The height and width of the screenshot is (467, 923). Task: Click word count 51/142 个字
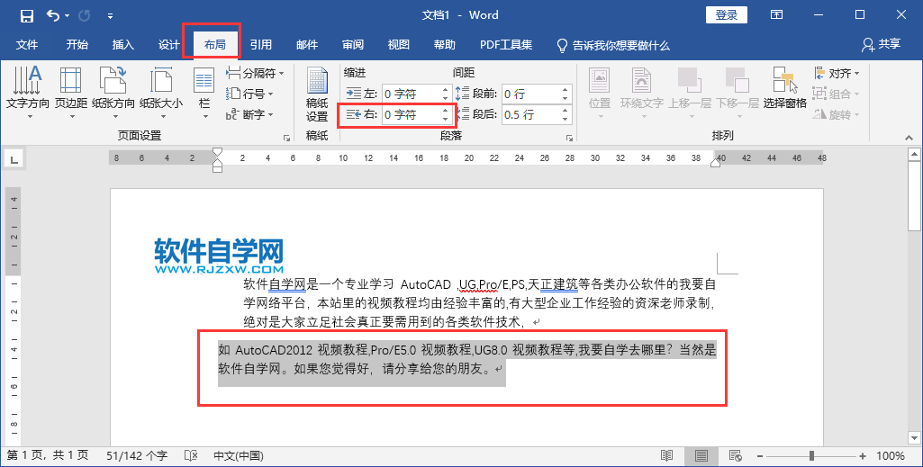pos(137,456)
